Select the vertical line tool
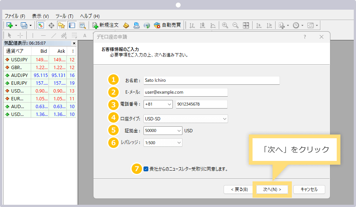 33,35
